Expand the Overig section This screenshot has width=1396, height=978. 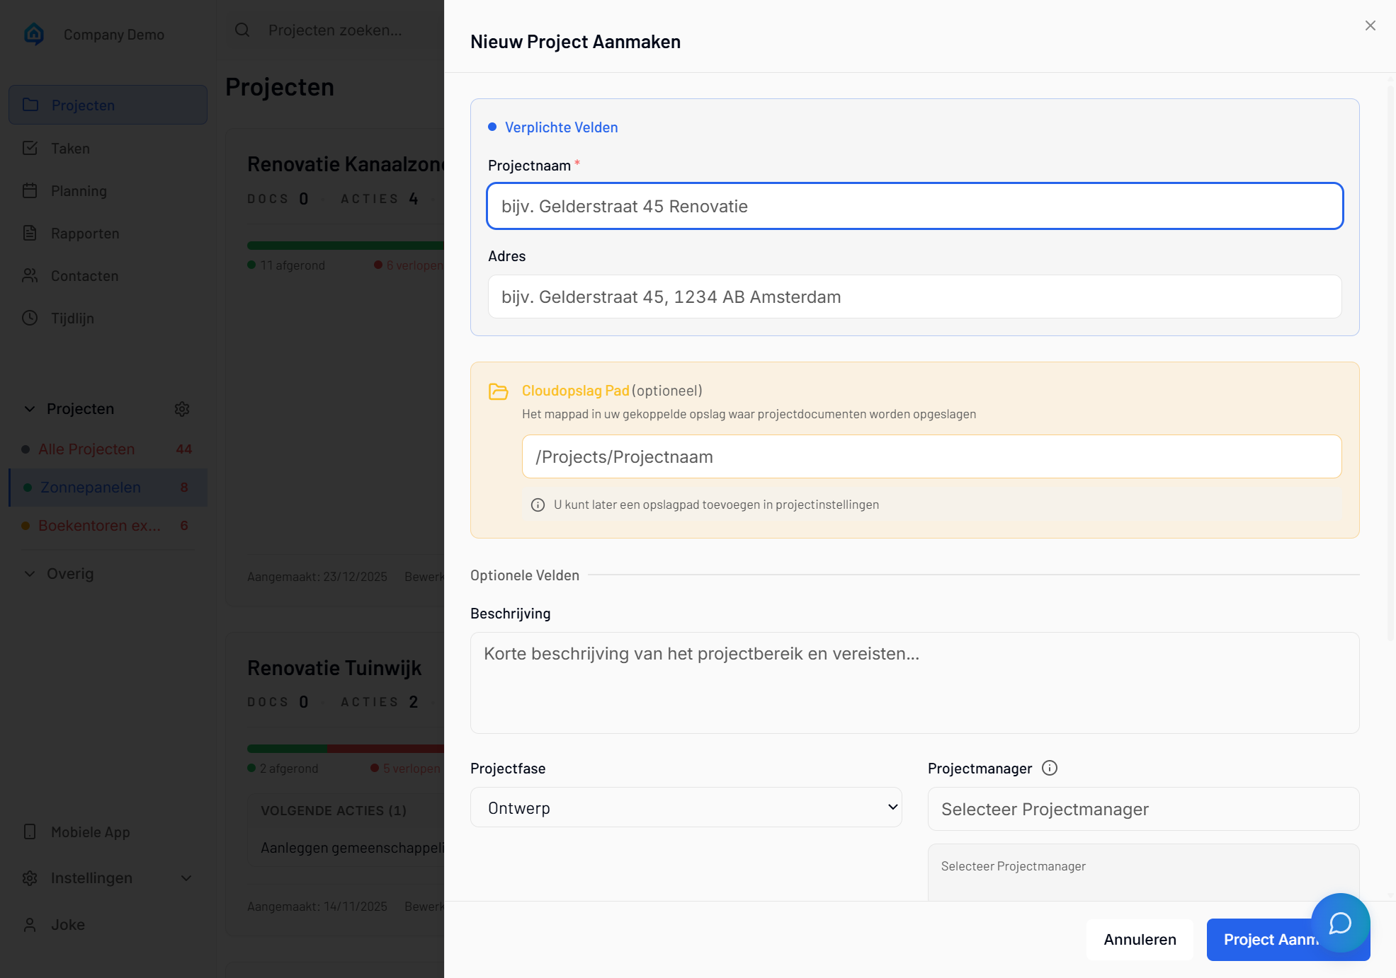30,574
